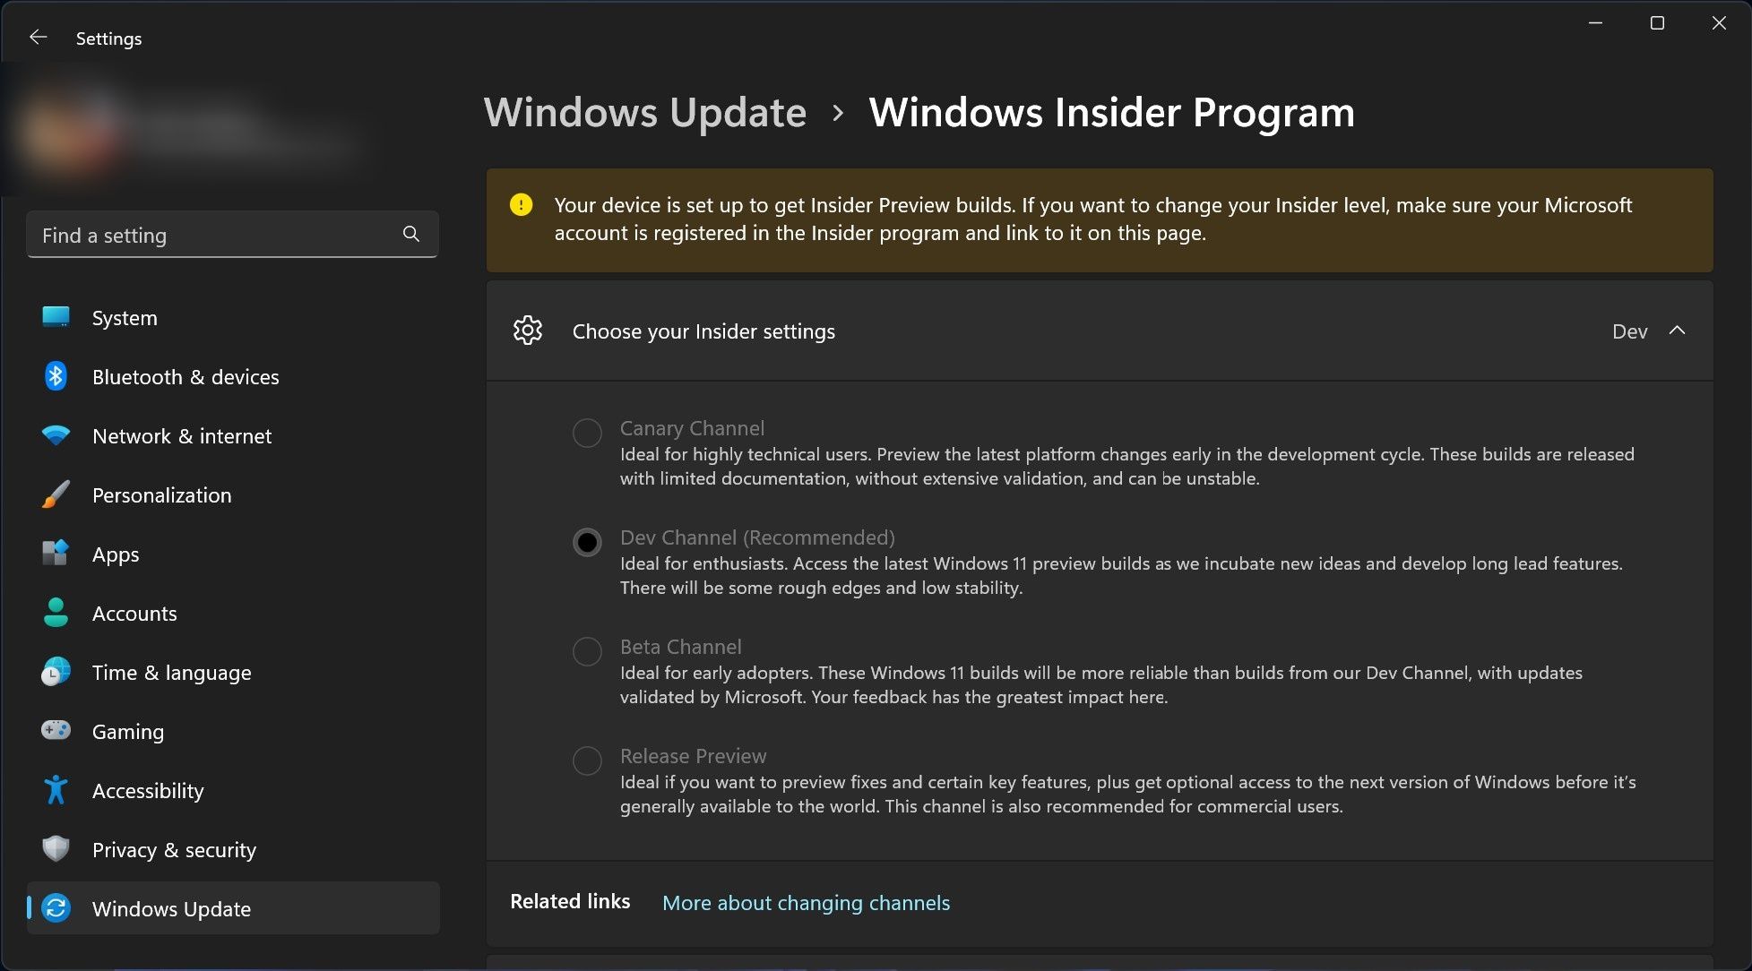The height and width of the screenshot is (971, 1752).
Task: Select the System sidebar icon
Action: (56, 317)
